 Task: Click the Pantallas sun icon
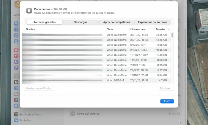16,120
